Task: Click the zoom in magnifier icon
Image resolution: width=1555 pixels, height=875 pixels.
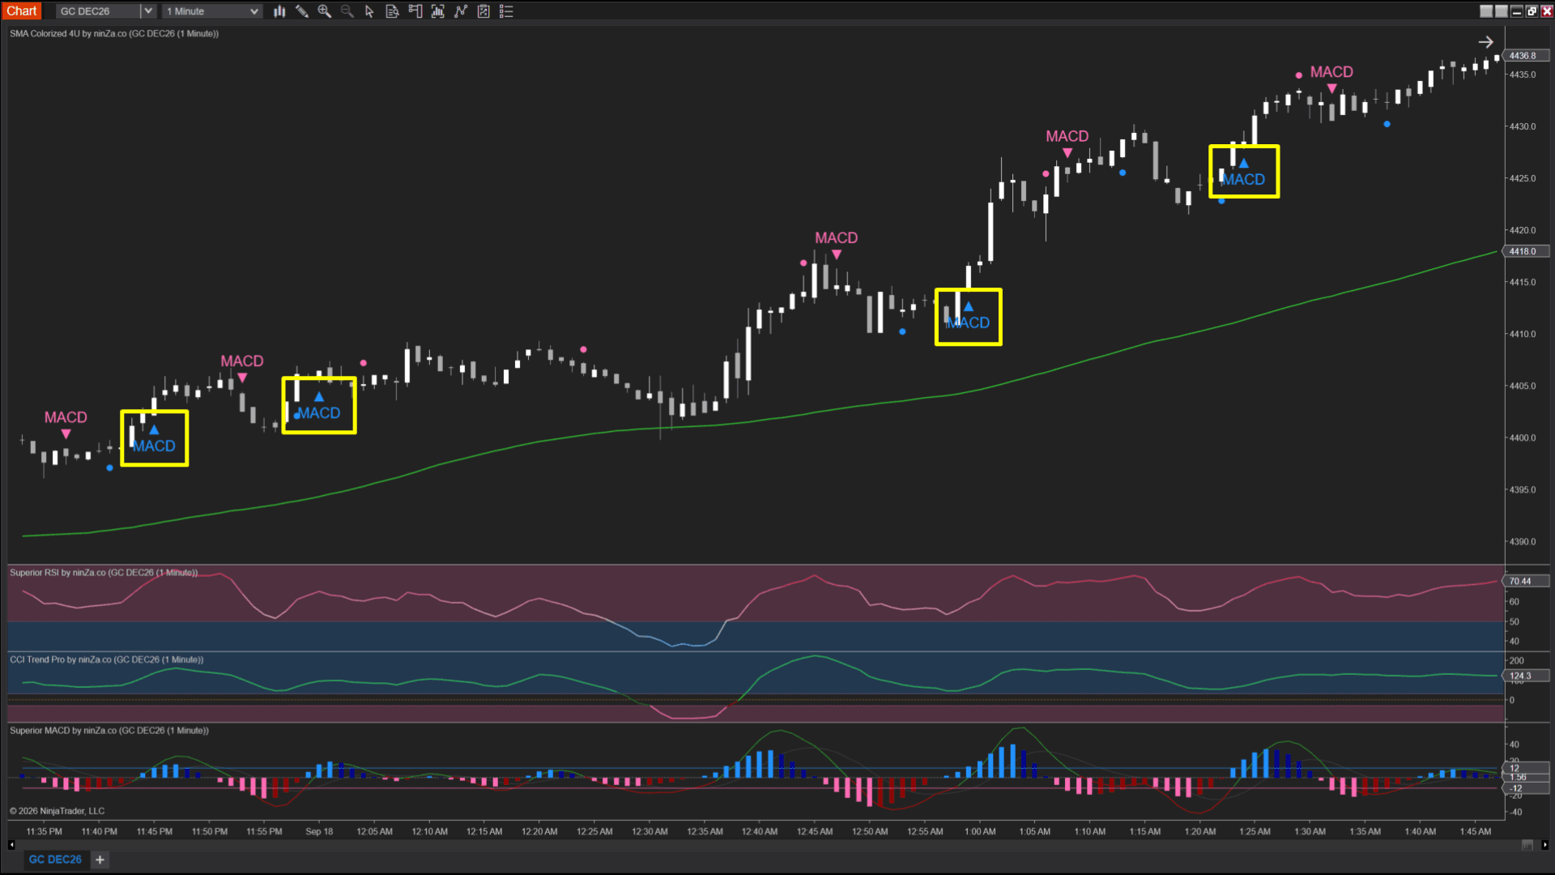Action: (325, 11)
